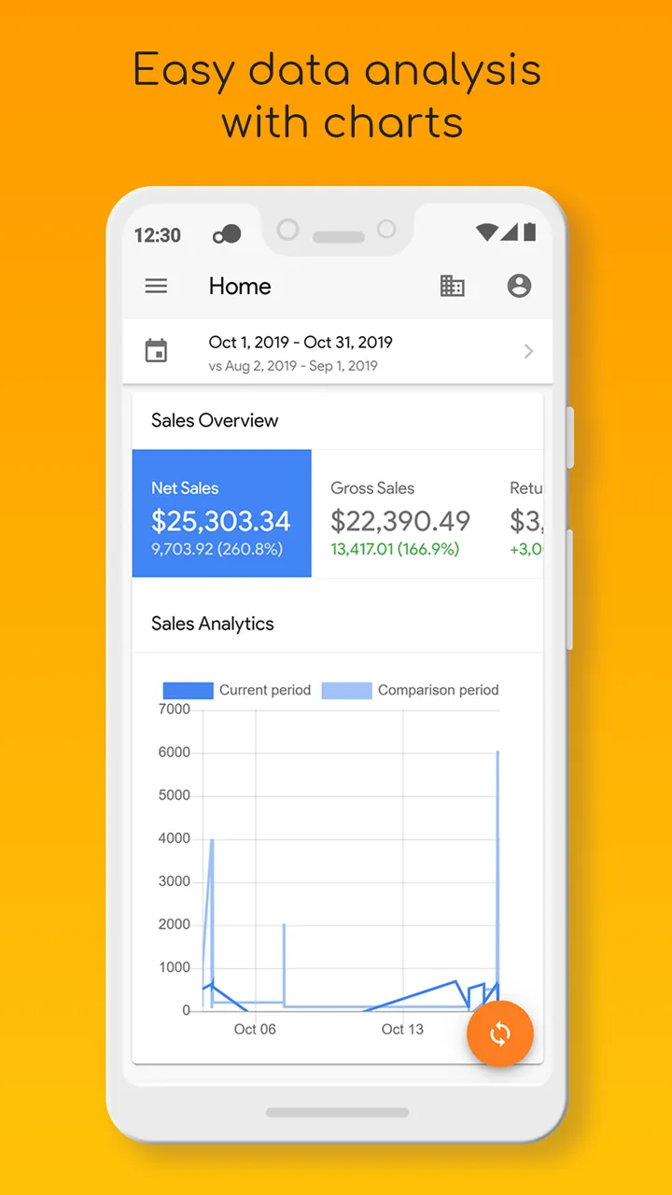This screenshot has height=1195, width=672.
Task: Click the $25,303.34 net sales value
Action: pos(221,521)
